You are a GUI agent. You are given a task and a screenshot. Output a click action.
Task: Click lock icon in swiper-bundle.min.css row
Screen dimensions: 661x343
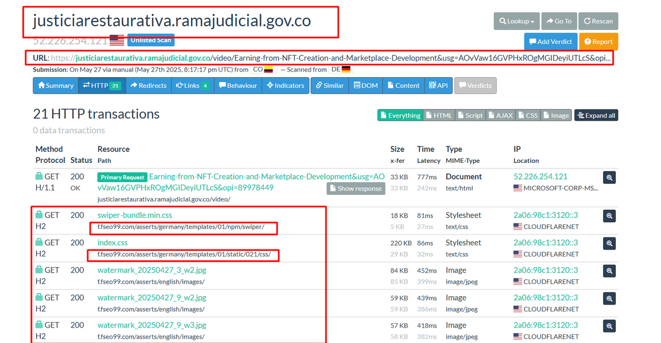(39, 215)
